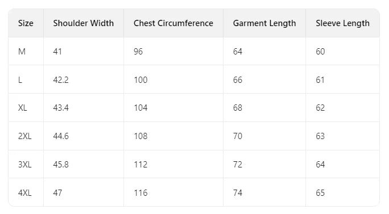Screen dimensions: 389x214
Task: Click the 4XL size cell
Action: click(25, 192)
